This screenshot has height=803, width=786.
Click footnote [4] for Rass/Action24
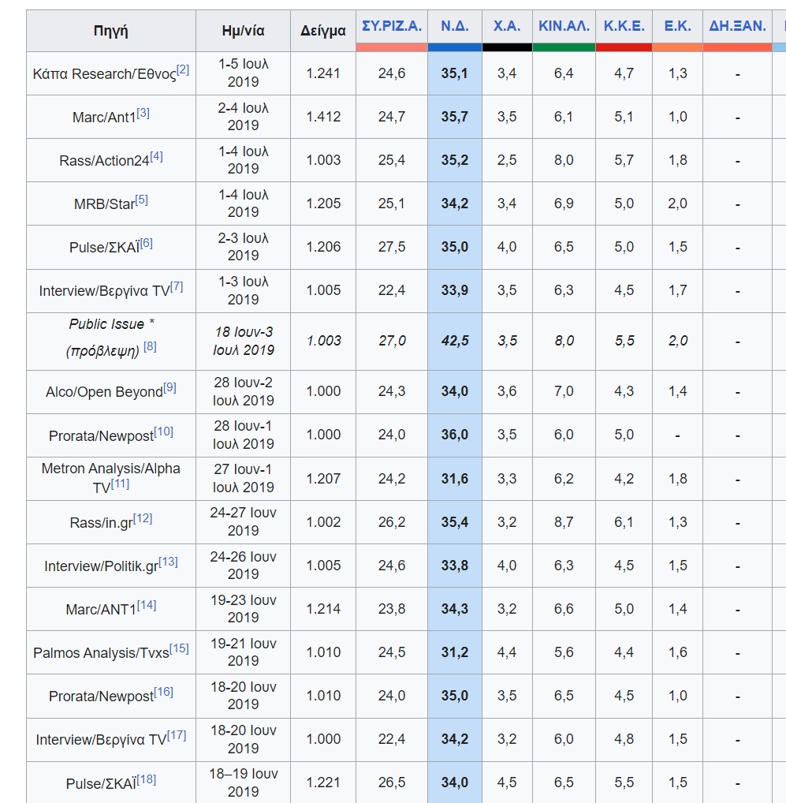pyautogui.click(x=156, y=156)
